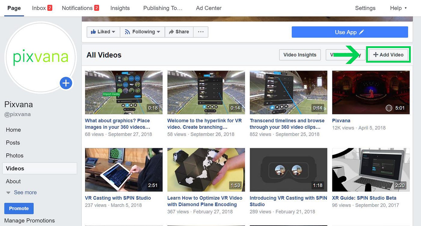Open the Ad Center tab
This screenshot has width=421, height=226.
pyautogui.click(x=209, y=8)
